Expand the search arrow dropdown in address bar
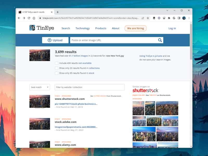Viewport: 208px width, 156px height. click(143, 18)
